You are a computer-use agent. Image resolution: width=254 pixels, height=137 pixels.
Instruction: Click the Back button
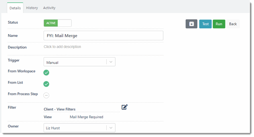coord(233,24)
